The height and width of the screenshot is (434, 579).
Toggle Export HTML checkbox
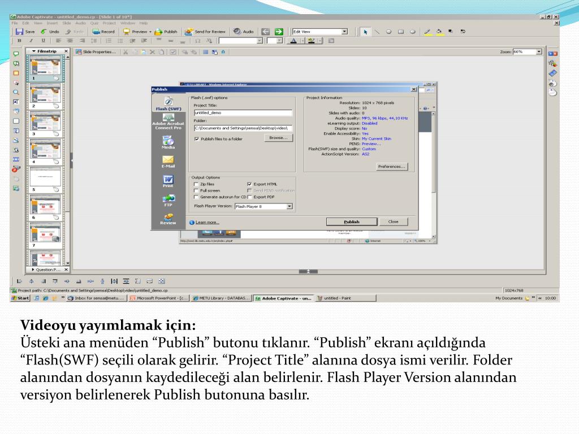point(249,184)
